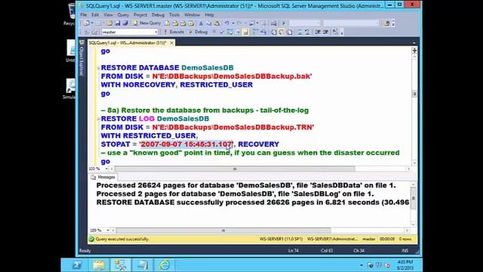This screenshot has height=272, width=483.
Task: Switch to the Messages tab
Action: [103, 177]
